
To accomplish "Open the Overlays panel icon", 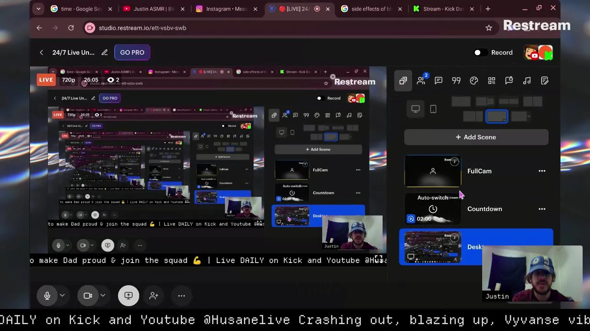I will 509,80.
